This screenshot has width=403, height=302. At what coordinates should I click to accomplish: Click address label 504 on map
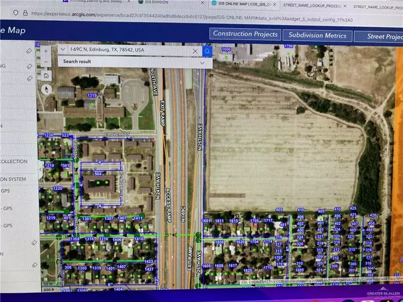98,174
